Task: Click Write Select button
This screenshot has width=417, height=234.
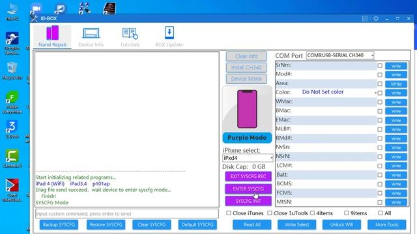Action: (x=297, y=225)
